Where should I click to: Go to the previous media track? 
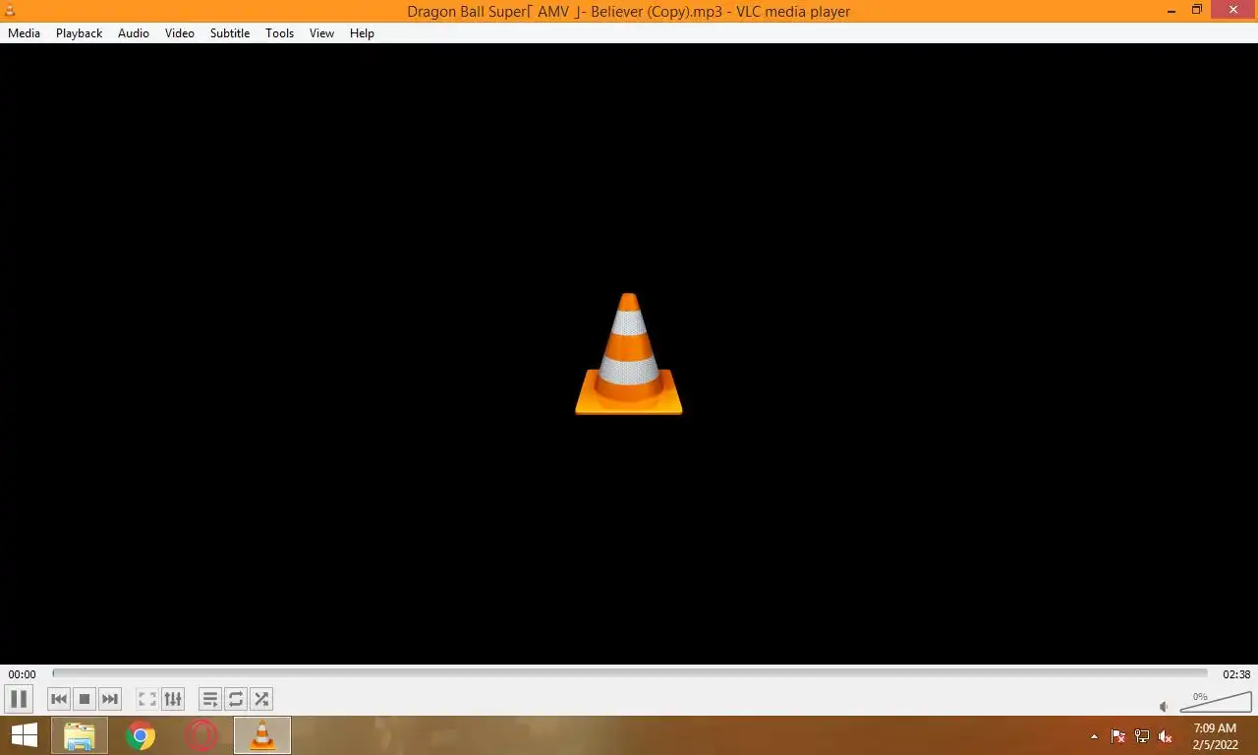coord(59,699)
